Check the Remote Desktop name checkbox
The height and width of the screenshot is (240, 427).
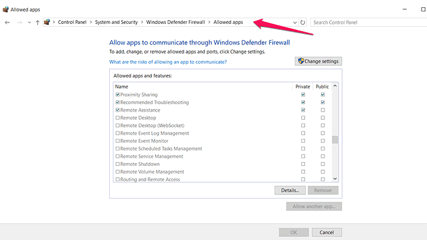click(x=118, y=118)
